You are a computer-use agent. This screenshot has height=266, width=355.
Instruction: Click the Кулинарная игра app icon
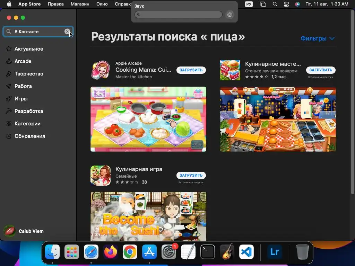[101, 176]
